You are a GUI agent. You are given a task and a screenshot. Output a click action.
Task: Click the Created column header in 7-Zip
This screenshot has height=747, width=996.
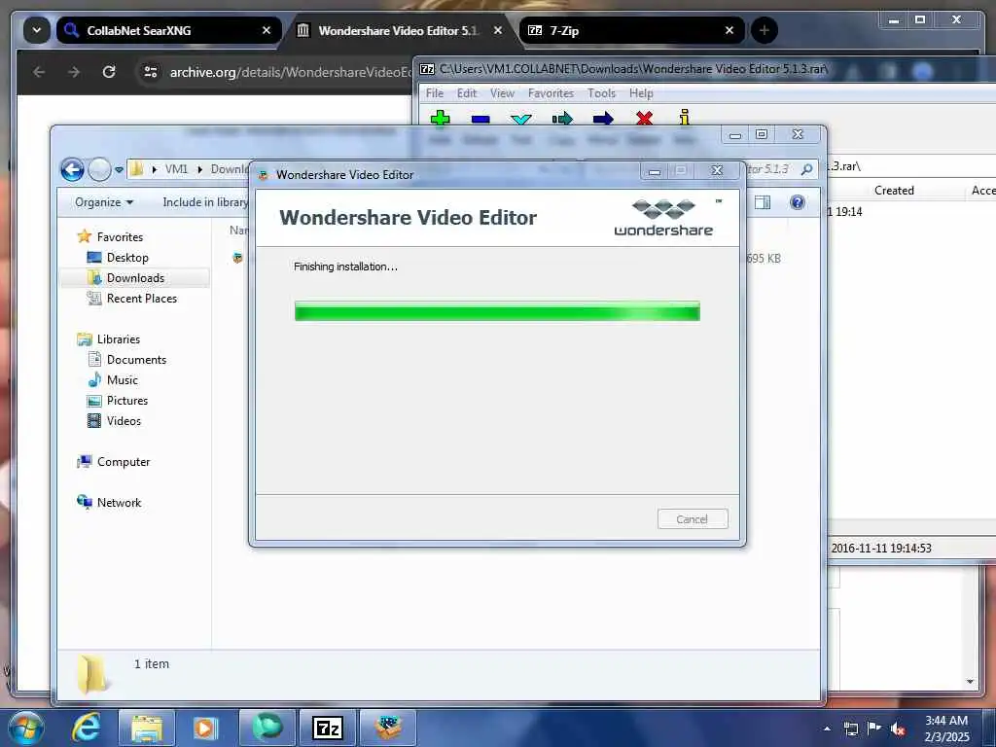pos(894,190)
